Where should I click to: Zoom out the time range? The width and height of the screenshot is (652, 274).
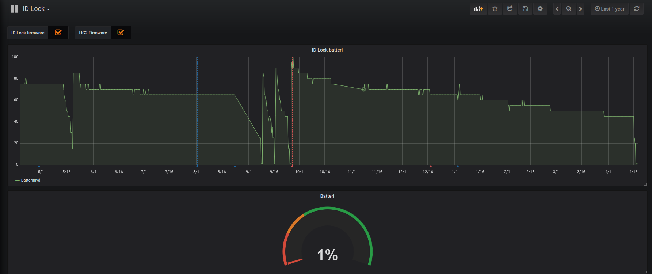coord(569,9)
